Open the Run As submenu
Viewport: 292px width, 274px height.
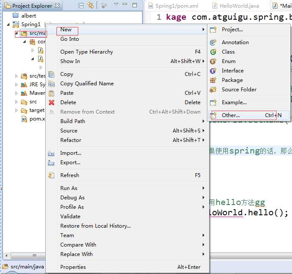point(69,188)
